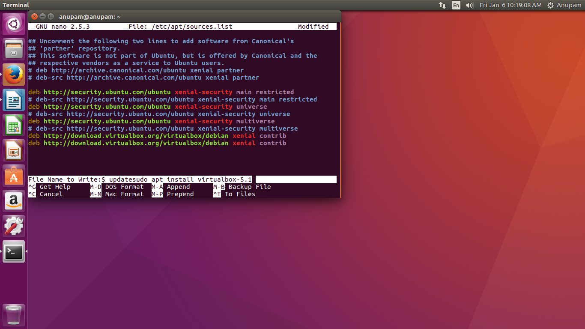Select the Terminal icon in the launcher
This screenshot has height=329, width=585.
point(14,251)
